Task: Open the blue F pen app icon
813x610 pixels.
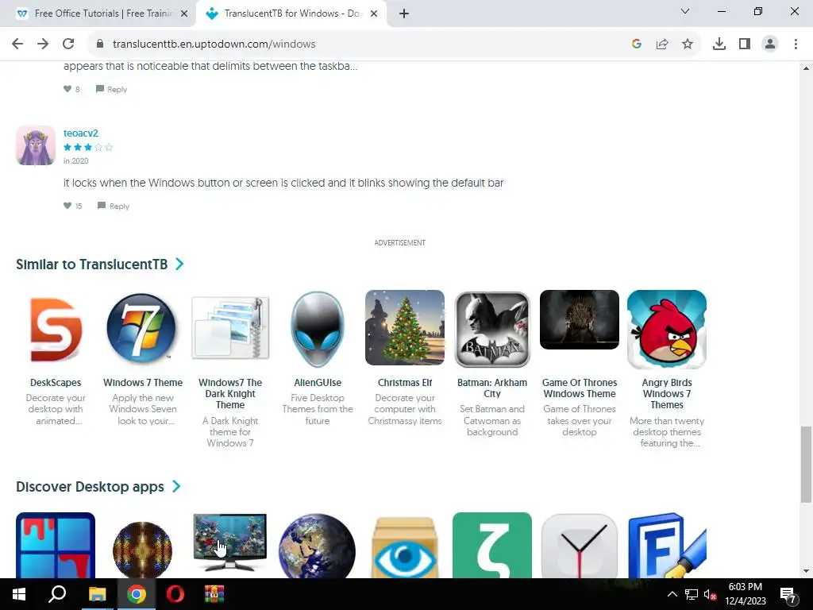Action: [x=667, y=545]
